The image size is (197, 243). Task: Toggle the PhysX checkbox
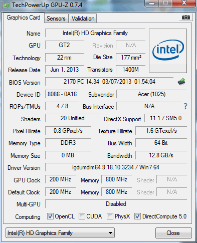pos(110,216)
